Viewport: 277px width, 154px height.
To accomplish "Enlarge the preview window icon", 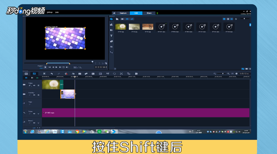I will click(x=106, y=63).
